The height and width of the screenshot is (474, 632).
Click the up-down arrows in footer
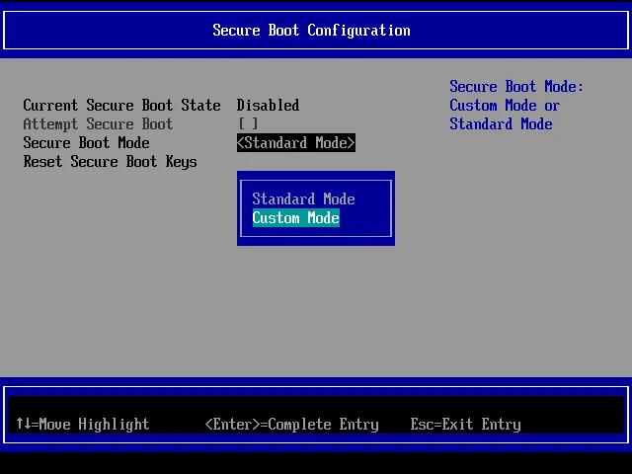click(23, 425)
